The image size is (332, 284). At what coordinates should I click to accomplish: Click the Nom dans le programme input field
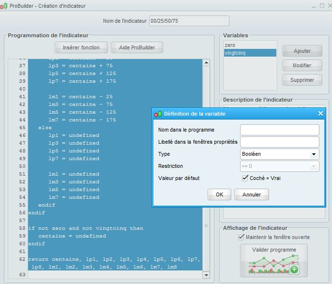(x=280, y=130)
